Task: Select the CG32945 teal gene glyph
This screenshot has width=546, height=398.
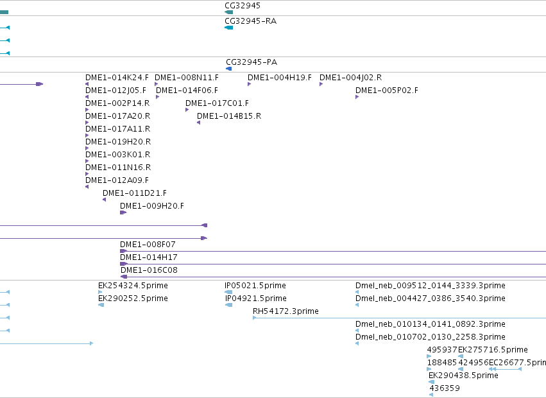Action: (x=229, y=12)
